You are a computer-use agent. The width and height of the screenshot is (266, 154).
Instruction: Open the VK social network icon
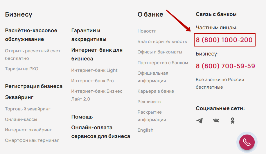216,121
